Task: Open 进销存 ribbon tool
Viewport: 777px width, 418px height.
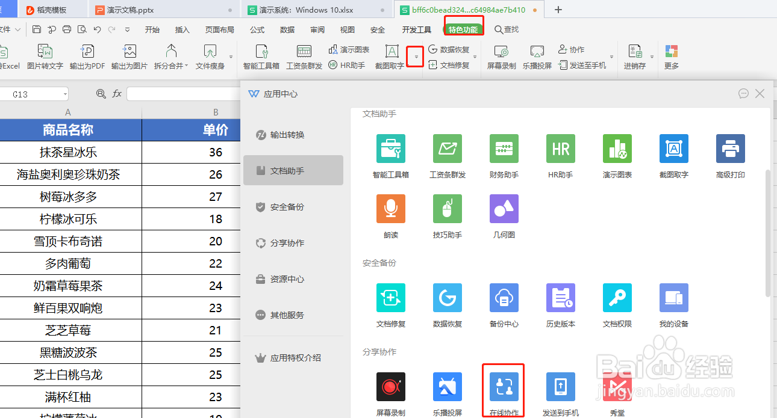Action: point(635,57)
